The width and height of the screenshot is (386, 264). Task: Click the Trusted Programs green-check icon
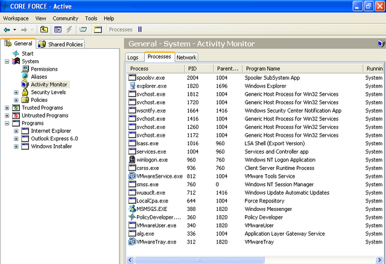pos(16,107)
